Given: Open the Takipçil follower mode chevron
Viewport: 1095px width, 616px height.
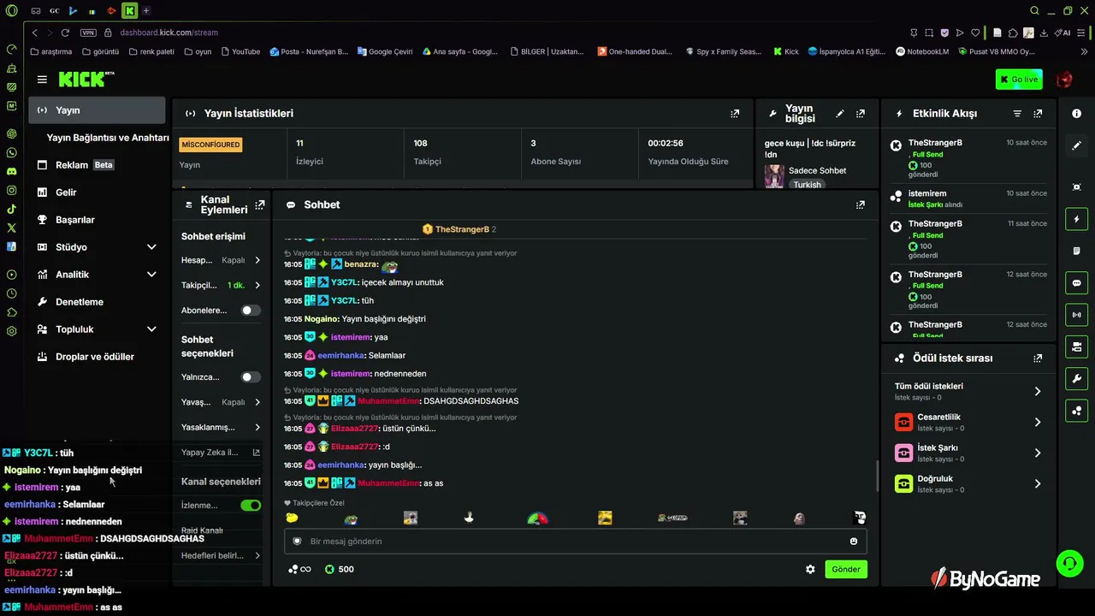Looking at the screenshot, I should [257, 285].
